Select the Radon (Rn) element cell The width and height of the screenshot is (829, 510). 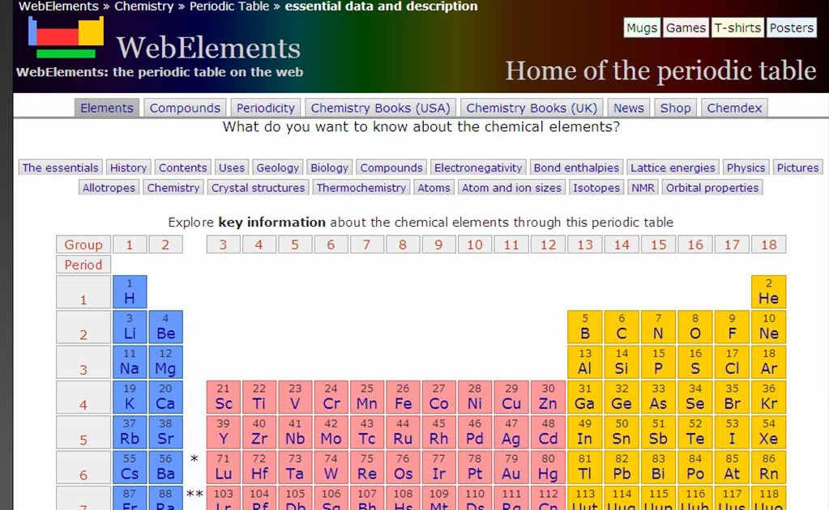click(x=769, y=467)
